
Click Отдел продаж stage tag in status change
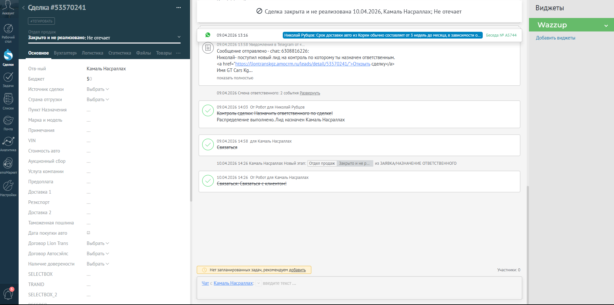(x=322, y=163)
